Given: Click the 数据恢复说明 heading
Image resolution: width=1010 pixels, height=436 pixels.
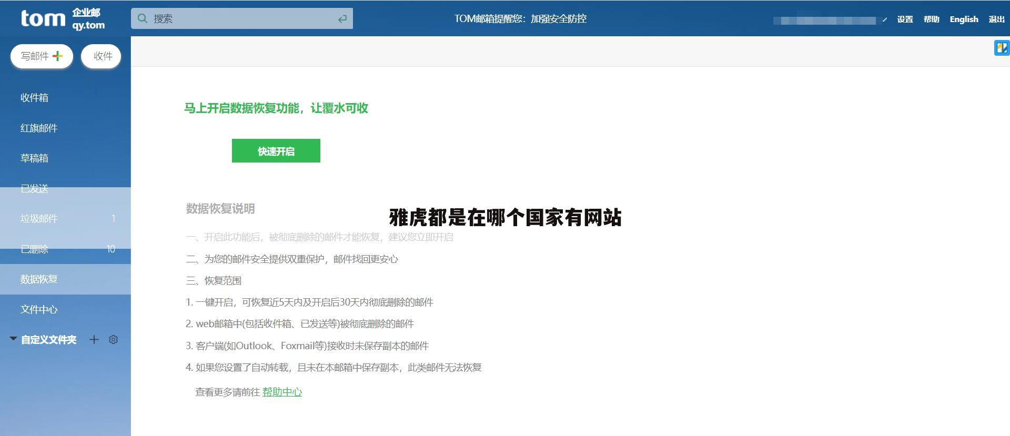Looking at the screenshot, I should point(220,208).
